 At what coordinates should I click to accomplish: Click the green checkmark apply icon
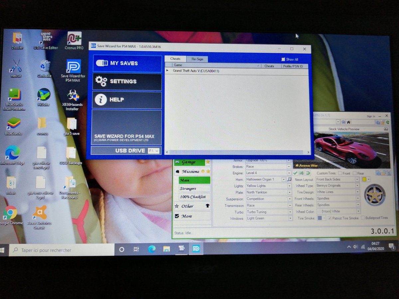coord(295,173)
